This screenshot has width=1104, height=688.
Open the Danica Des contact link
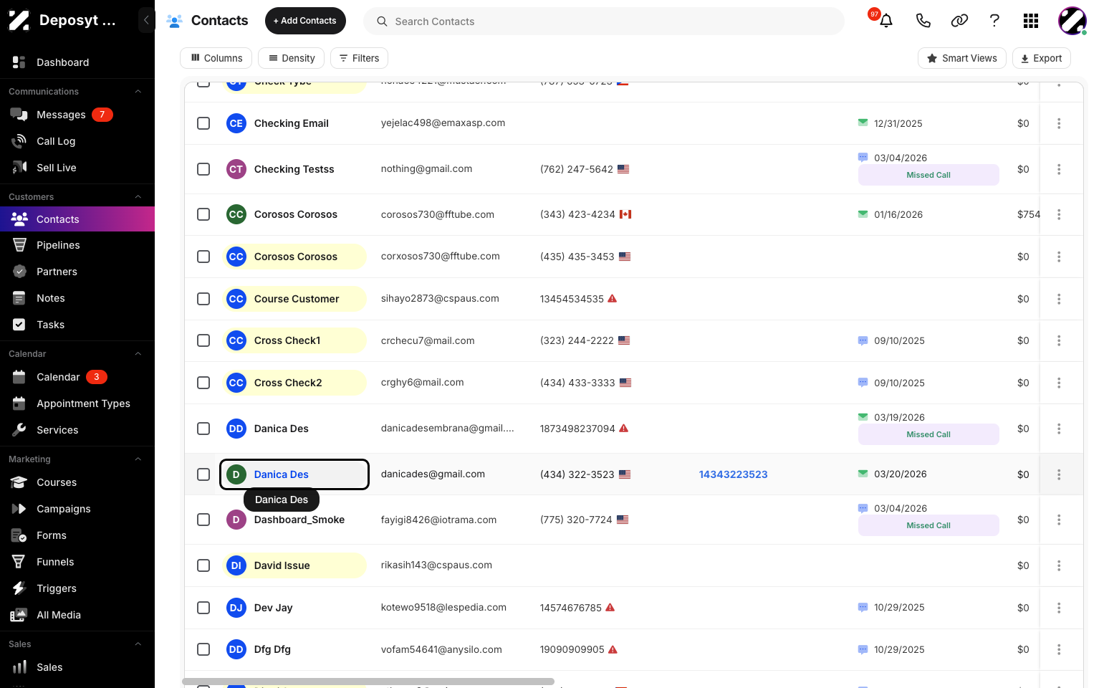282,474
